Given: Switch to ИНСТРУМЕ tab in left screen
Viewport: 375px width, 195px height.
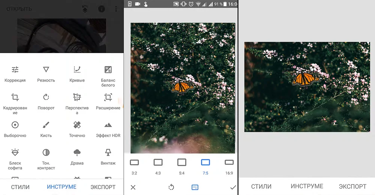Looking at the screenshot, I should [62, 187].
